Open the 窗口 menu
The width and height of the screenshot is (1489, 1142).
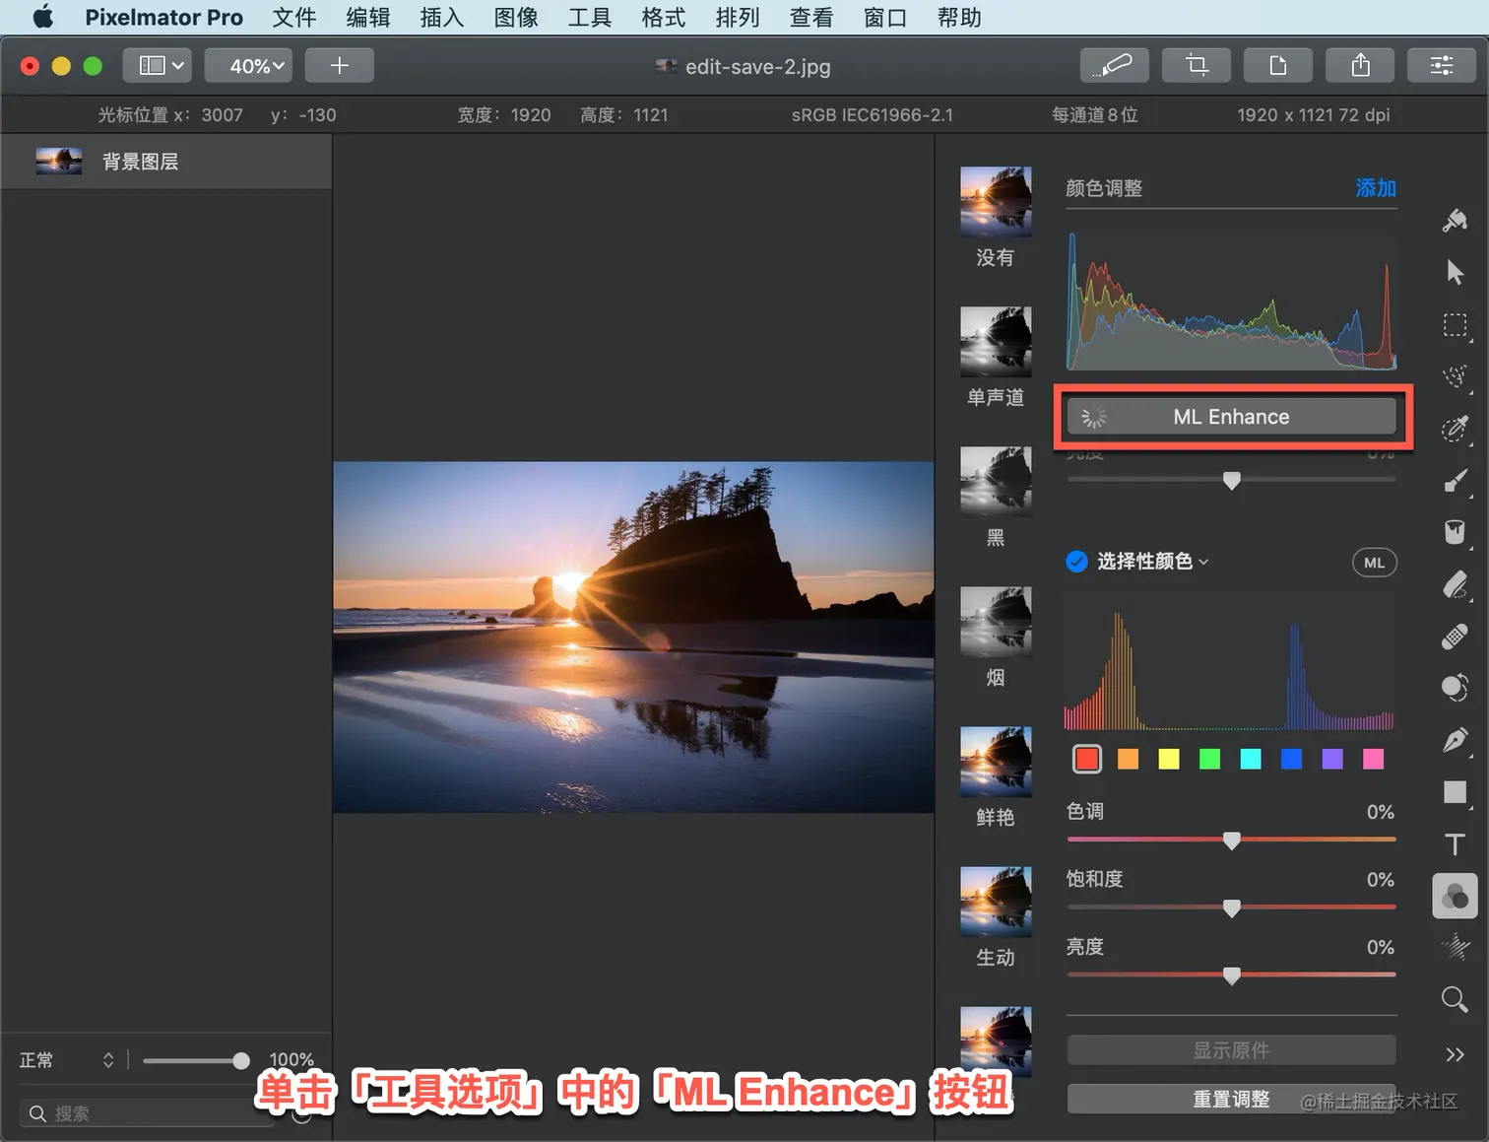[885, 17]
